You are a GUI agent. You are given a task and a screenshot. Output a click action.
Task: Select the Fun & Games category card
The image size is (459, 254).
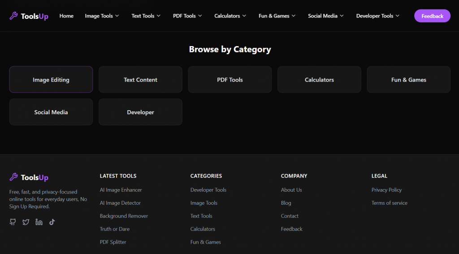click(x=409, y=79)
